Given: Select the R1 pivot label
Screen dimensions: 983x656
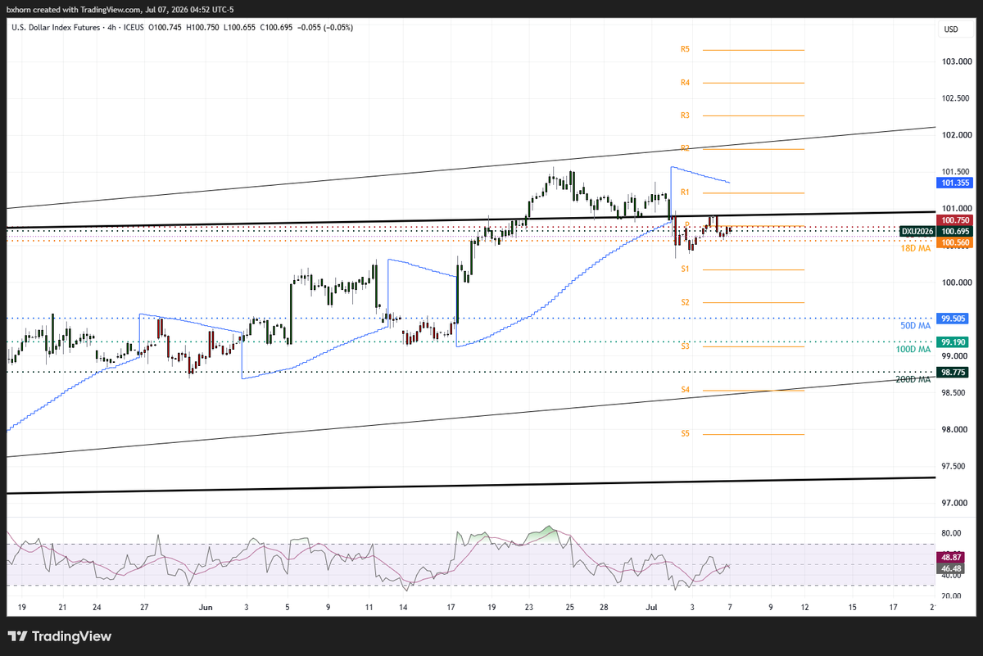Looking at the screenshot, I should [685, 192].
